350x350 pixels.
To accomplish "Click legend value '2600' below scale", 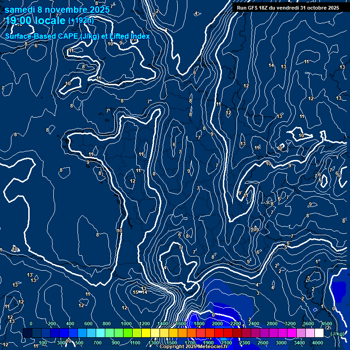I will [x=263, y=343].
